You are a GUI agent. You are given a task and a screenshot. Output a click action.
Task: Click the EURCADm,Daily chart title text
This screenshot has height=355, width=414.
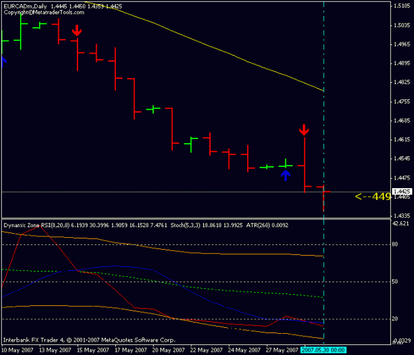click(25, 6)
